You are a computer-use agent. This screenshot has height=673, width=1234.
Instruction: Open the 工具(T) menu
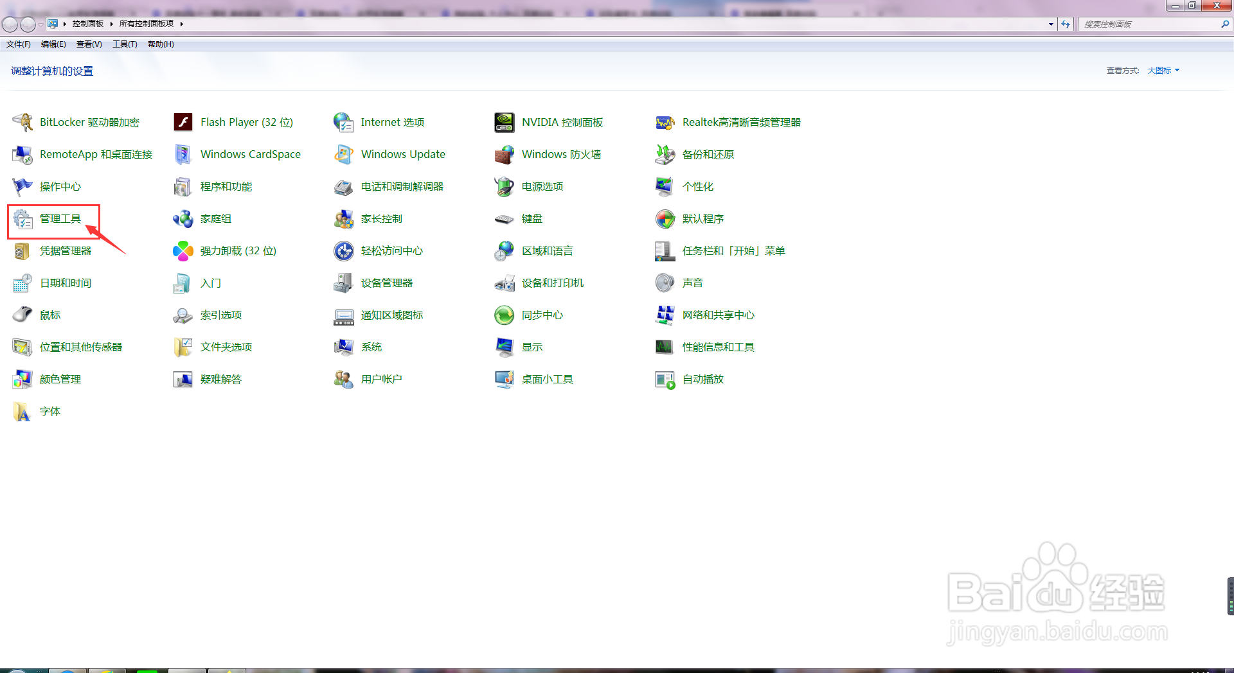(125, 44)
